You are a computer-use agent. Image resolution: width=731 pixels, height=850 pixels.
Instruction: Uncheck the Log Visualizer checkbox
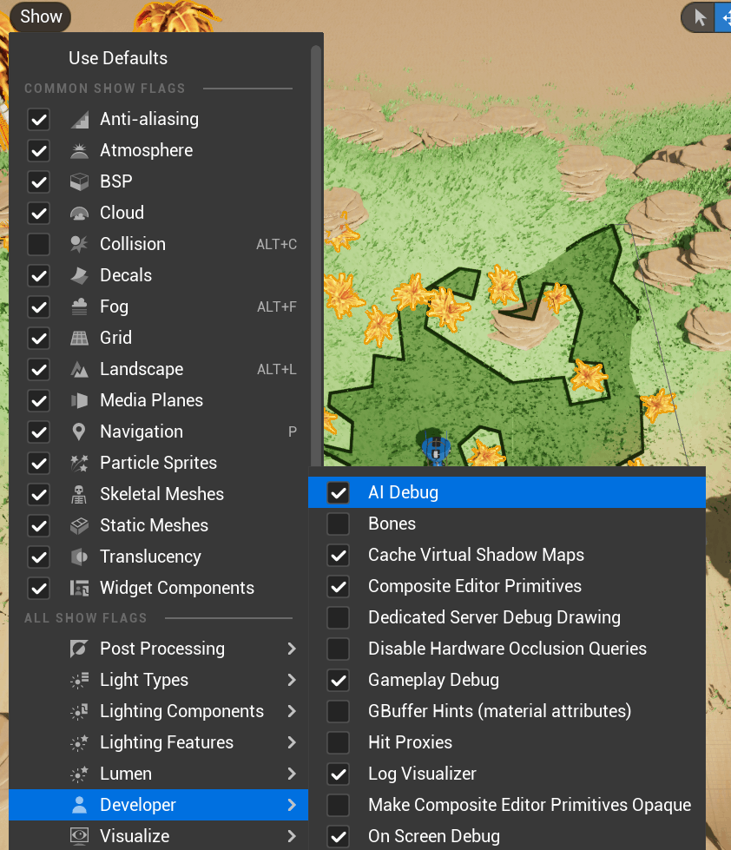(339, 774)
